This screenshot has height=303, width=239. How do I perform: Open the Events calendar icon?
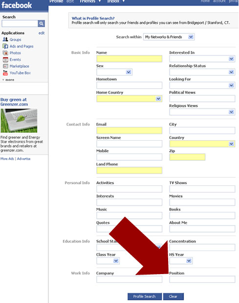coord(5,59)
